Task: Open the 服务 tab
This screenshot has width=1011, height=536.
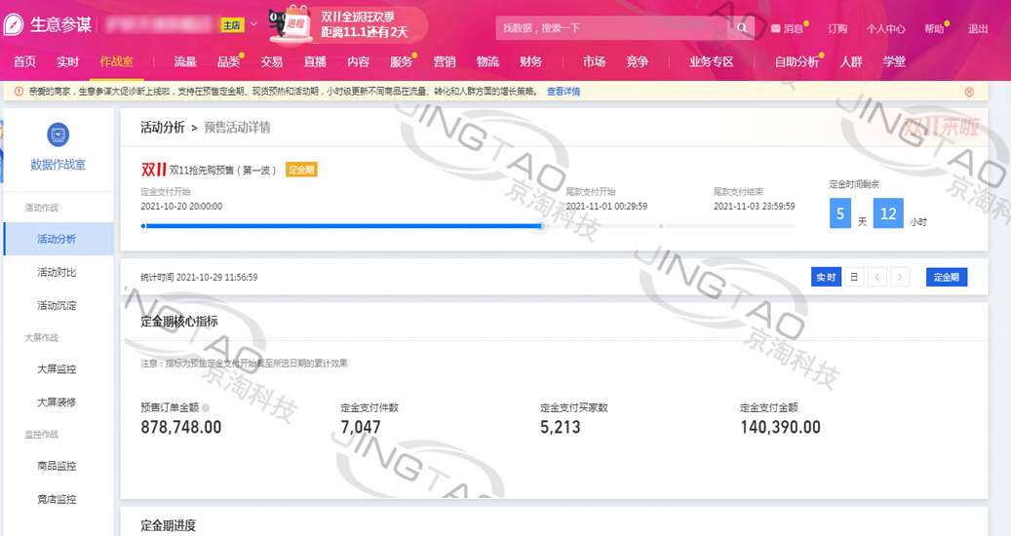Action: (x=401, y=61)
